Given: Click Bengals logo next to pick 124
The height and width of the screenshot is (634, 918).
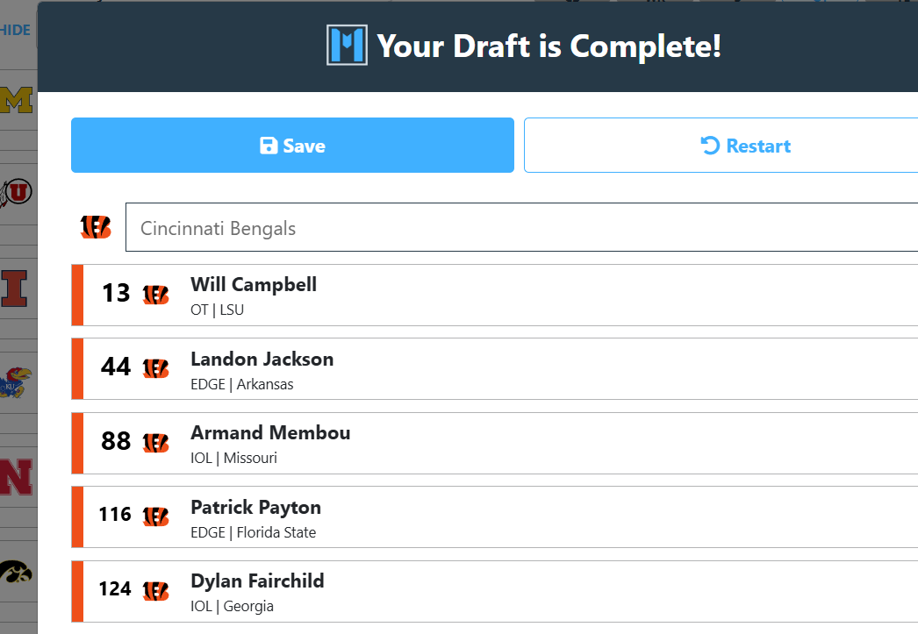Looking at the screenshot, I should [155, 591].
